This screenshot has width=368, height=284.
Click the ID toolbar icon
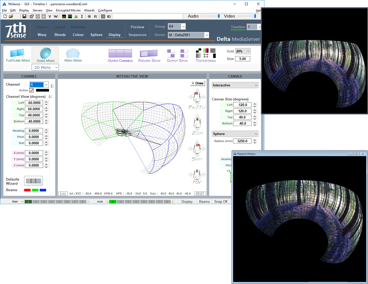click(x=109, y=17)
